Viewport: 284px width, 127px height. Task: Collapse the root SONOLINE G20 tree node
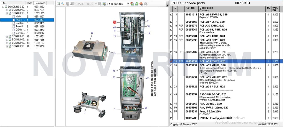pos(3,7)
